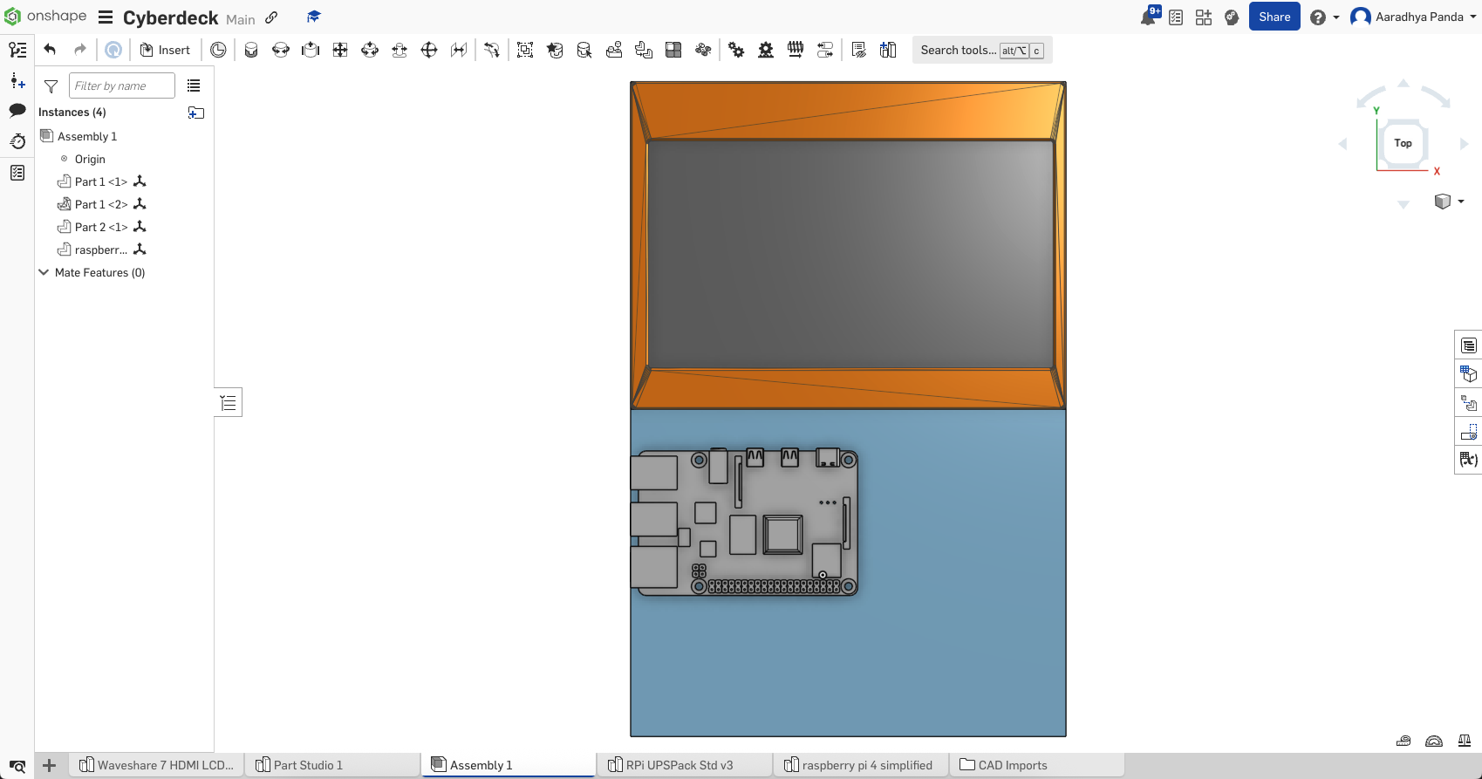Viewport: 1482px width, 779px height.
Task: Click mate icon next to Part 2 <1>
Action: [x=140, y=227]
